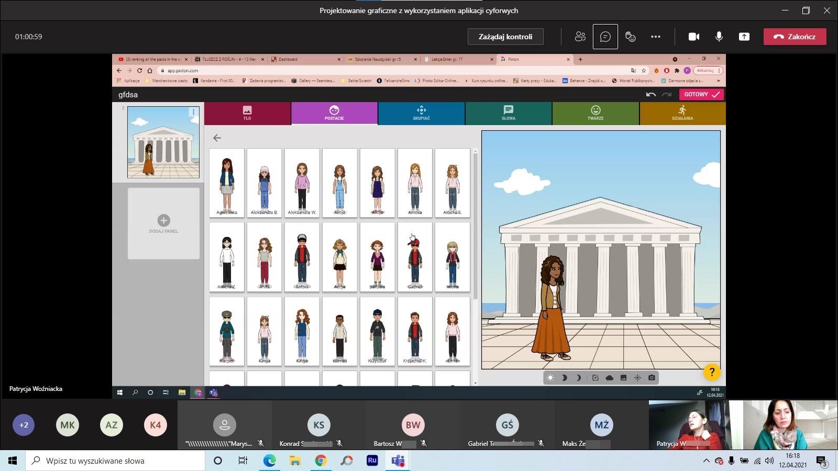Click the focus crosshair icon below the scene

637,378
